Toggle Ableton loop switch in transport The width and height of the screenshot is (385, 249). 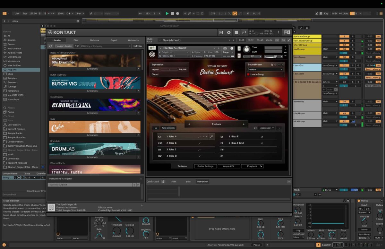point(235,13)
